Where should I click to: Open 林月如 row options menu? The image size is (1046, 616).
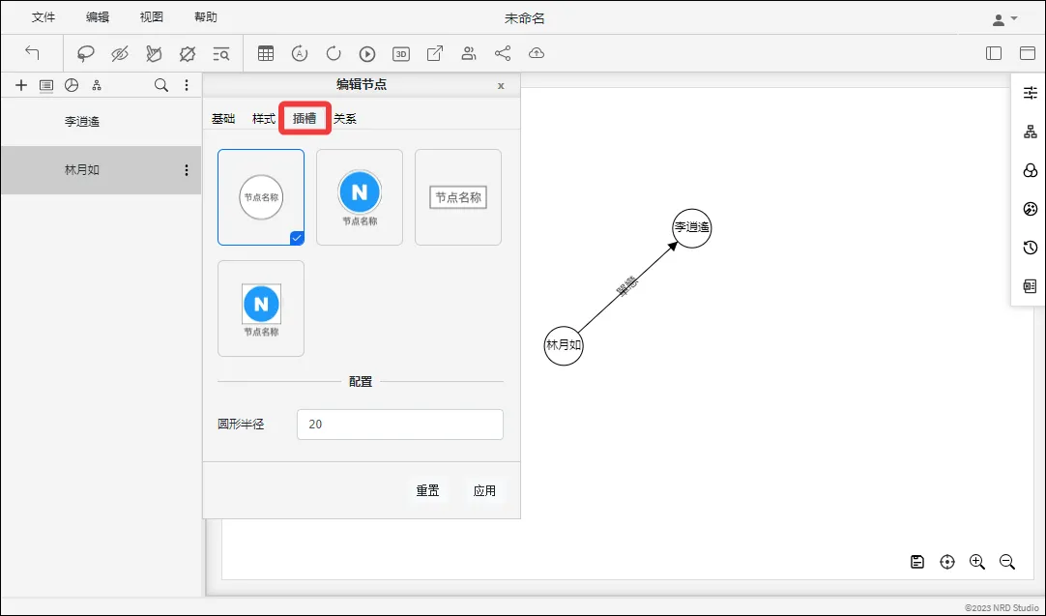pyautogui.click(x=187, y=170)
